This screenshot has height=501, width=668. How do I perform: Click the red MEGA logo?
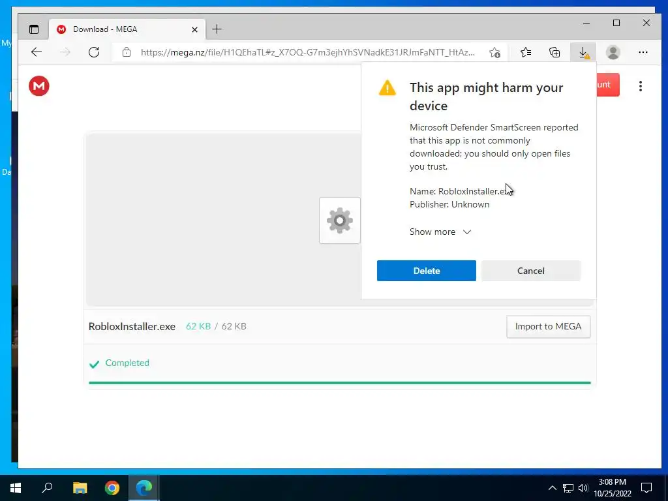click(38, 85)
